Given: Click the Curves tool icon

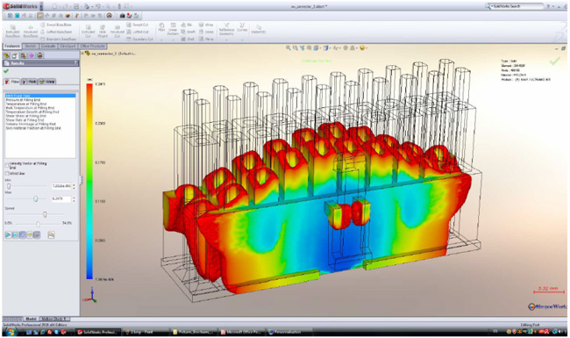Looking at the screenshot, I should 242,27.
